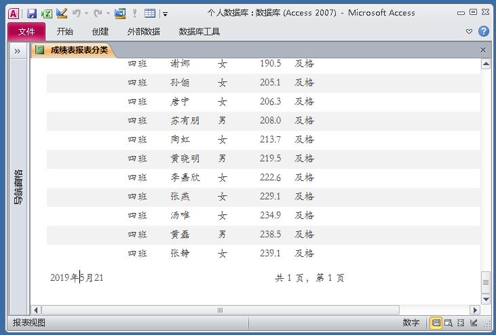Image resolution: width=496 pixels, height=335 pixels.
Task: Click the Excel export icon
Action: click(46, 13)
